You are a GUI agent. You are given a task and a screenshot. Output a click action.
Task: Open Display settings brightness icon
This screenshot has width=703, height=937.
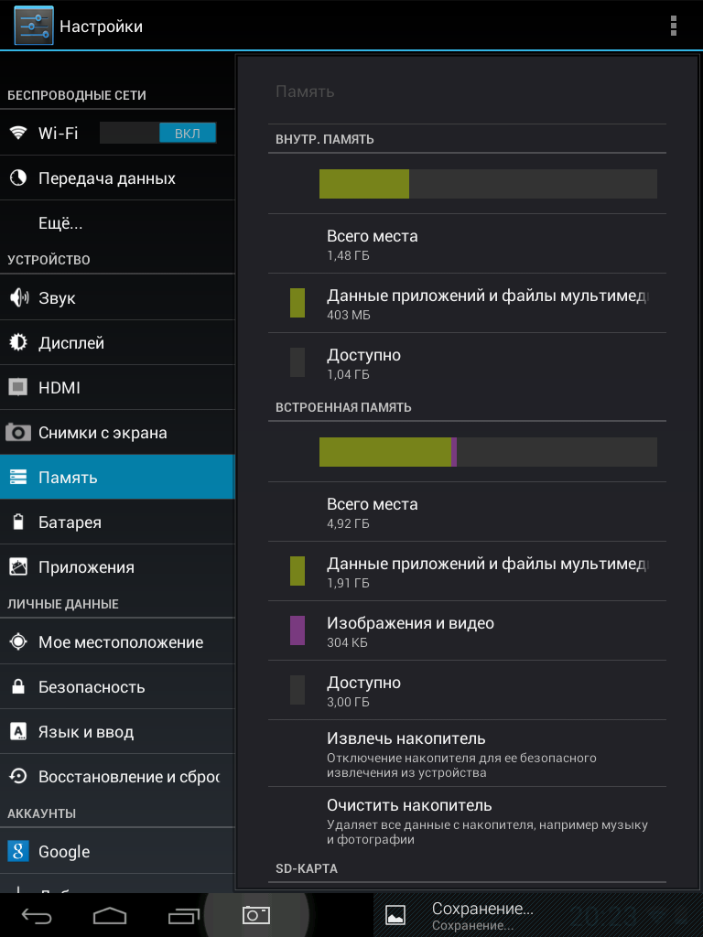click(18, 343)
